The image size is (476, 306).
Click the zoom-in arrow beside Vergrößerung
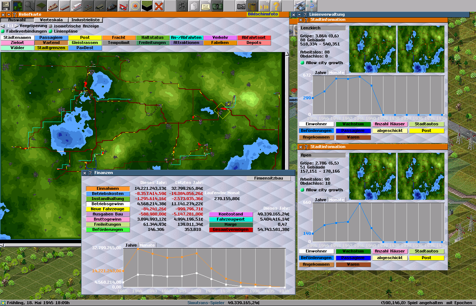(x=17, y=26)
